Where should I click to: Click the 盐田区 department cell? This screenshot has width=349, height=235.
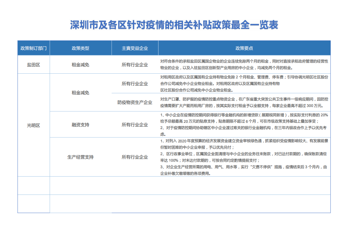(x=34, y=65)
